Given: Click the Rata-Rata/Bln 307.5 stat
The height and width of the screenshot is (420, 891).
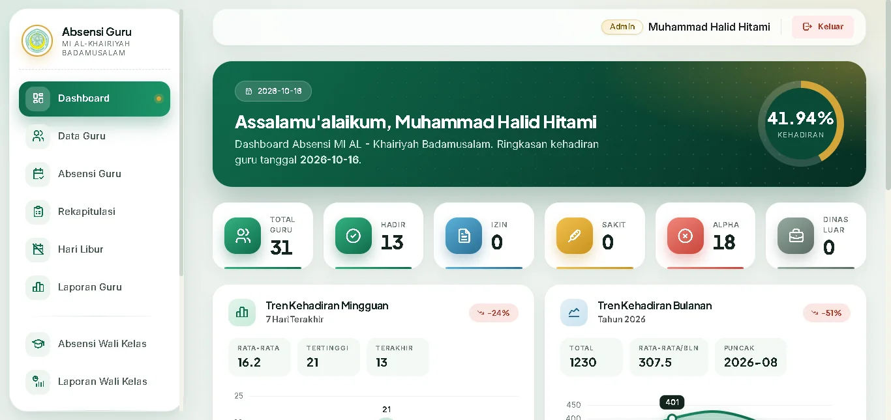Looking at the screenshot, I should [x=669, y=357].
